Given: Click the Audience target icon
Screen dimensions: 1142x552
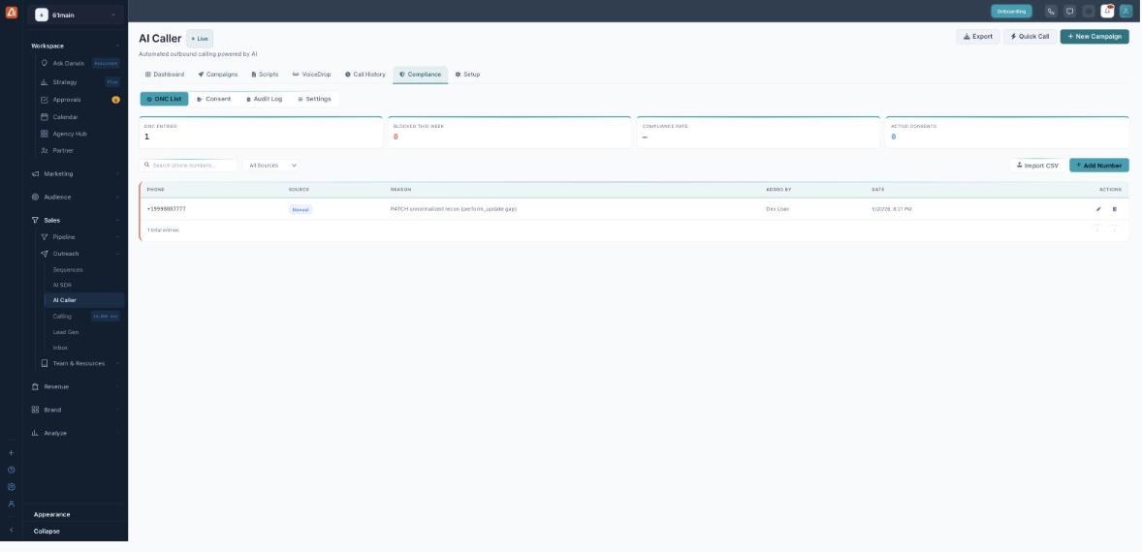Looking at the screenshot, I should coord(36,198).
